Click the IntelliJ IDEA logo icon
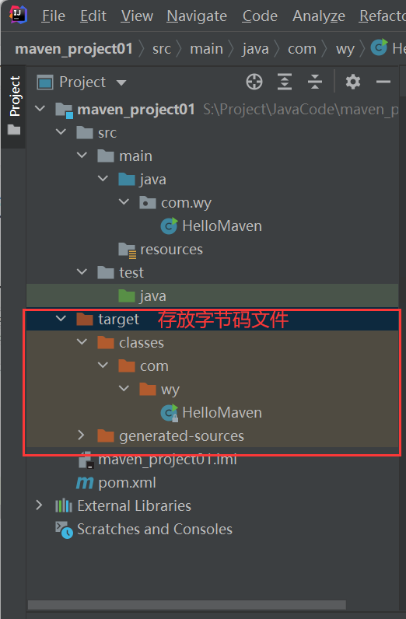The height and width of the screenshot is (619, 406). [x=18, y=15]
